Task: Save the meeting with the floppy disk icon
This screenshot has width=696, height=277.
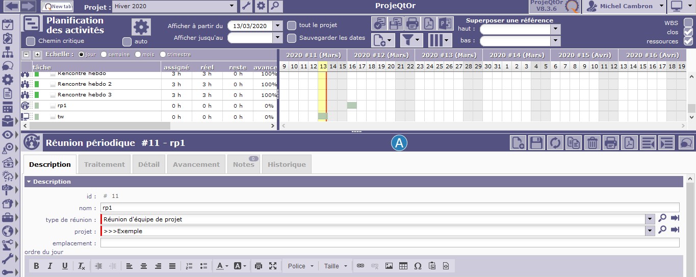Action: pos(536,143)
